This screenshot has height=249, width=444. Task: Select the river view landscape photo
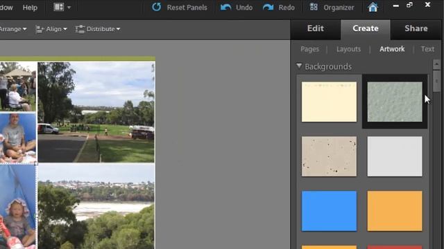96,207
